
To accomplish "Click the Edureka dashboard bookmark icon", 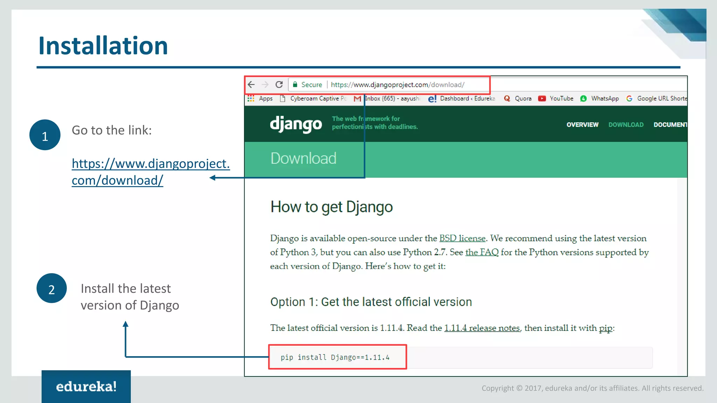I will pyautogui.click(x=432, y=99).
